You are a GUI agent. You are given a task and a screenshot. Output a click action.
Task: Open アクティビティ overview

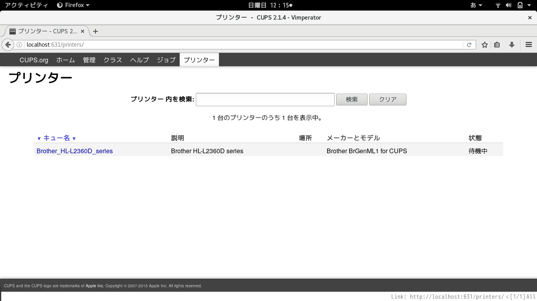click(26, 5)
